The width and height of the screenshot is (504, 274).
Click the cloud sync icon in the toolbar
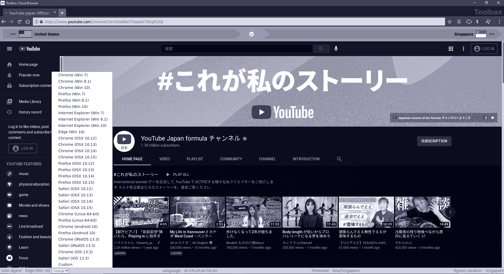(469, 22)
